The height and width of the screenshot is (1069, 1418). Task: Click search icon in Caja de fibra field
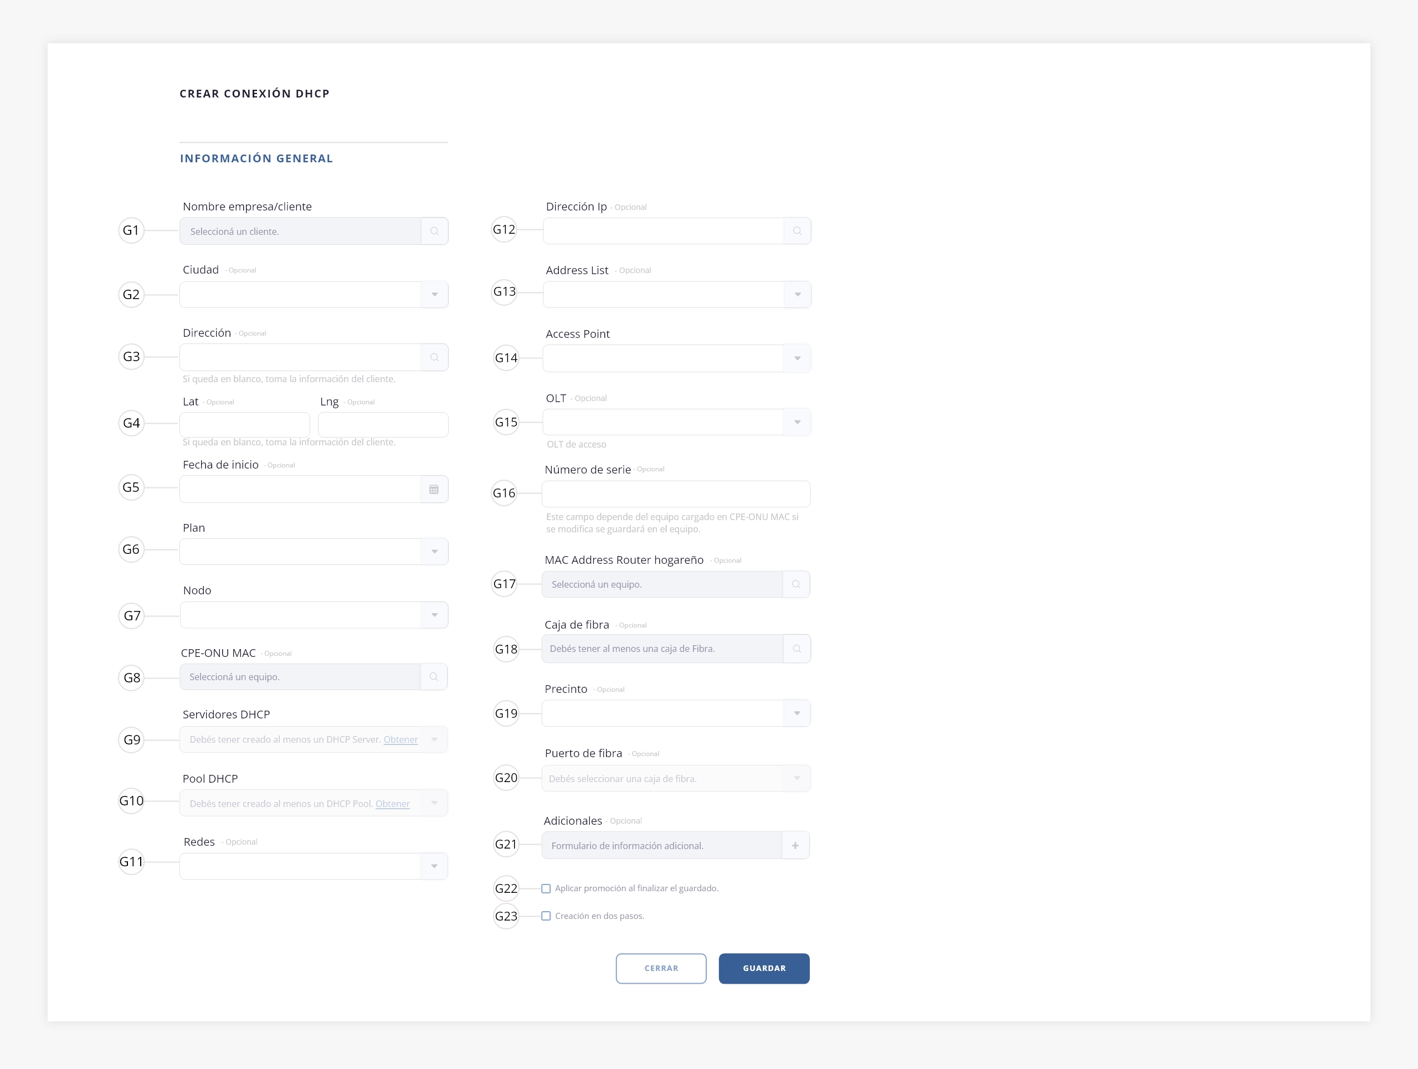(x=796, y=649)
